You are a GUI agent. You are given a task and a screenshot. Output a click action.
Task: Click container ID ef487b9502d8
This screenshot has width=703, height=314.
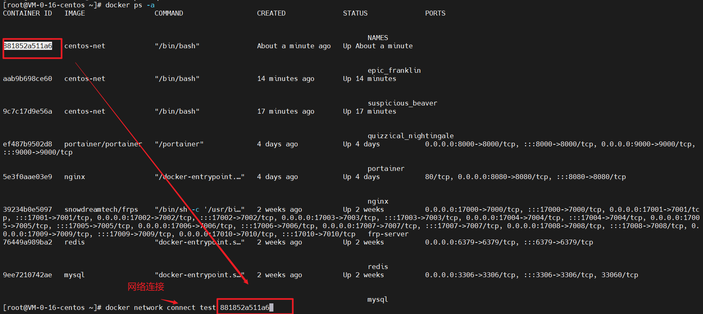(x=27, y=144)
